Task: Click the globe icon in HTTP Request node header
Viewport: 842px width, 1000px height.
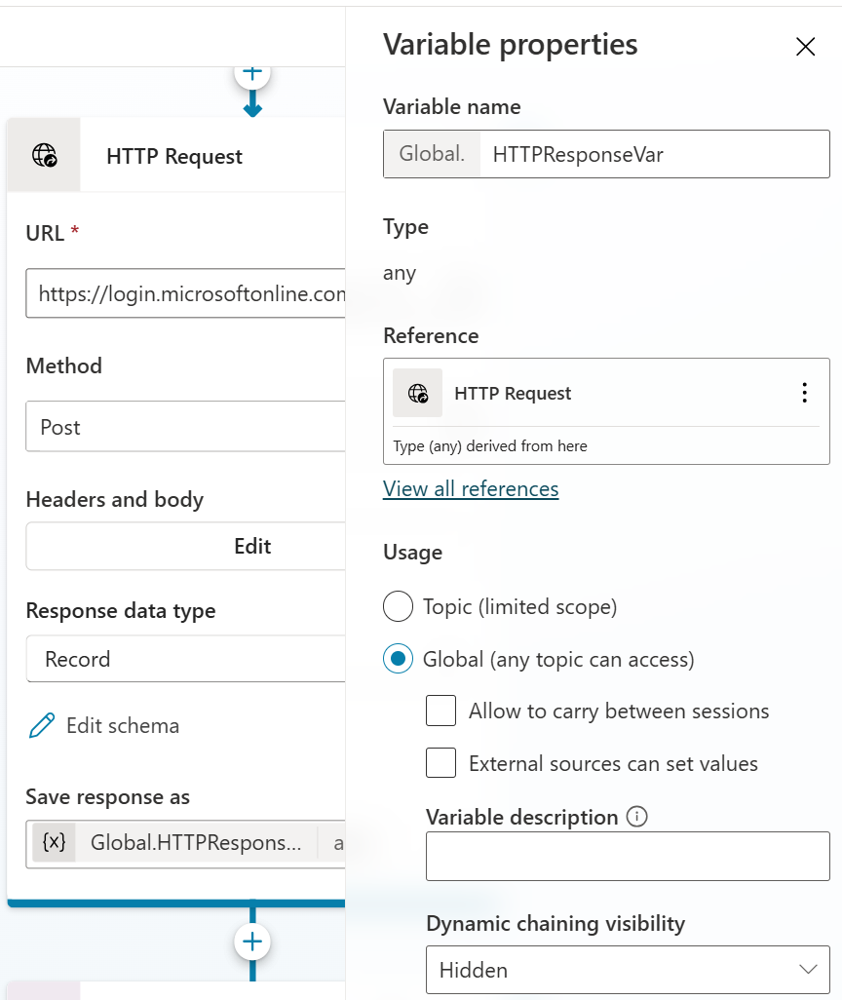Action: point(44,156)
